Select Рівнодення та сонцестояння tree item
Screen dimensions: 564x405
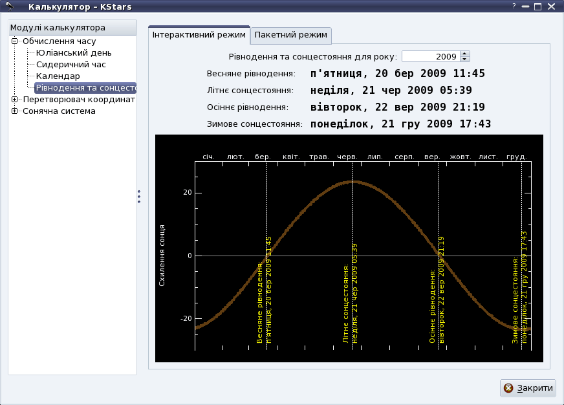click(85, 88)
